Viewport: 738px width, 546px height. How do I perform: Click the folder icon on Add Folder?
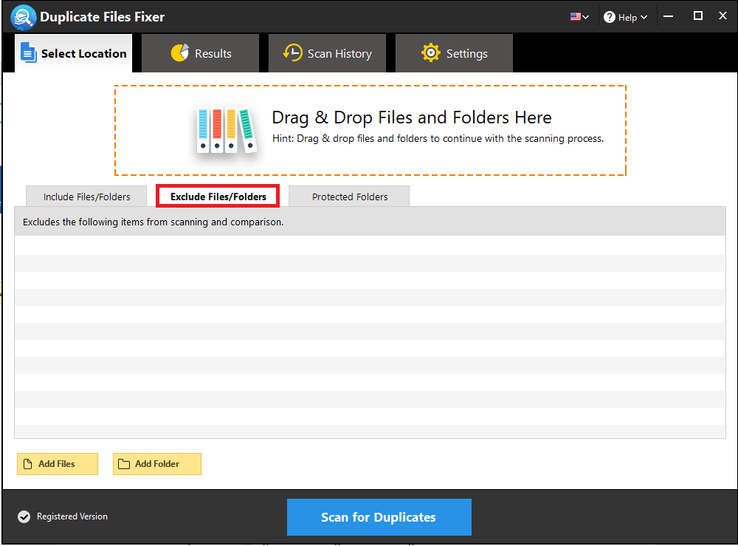point(124,464)
